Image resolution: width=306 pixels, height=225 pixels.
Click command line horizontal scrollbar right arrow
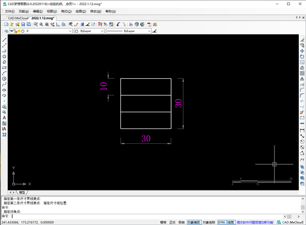298,216
